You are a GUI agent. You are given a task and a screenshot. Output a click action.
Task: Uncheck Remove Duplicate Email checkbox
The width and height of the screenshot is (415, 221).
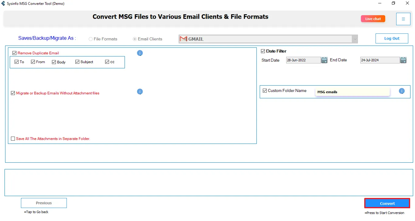14,53
